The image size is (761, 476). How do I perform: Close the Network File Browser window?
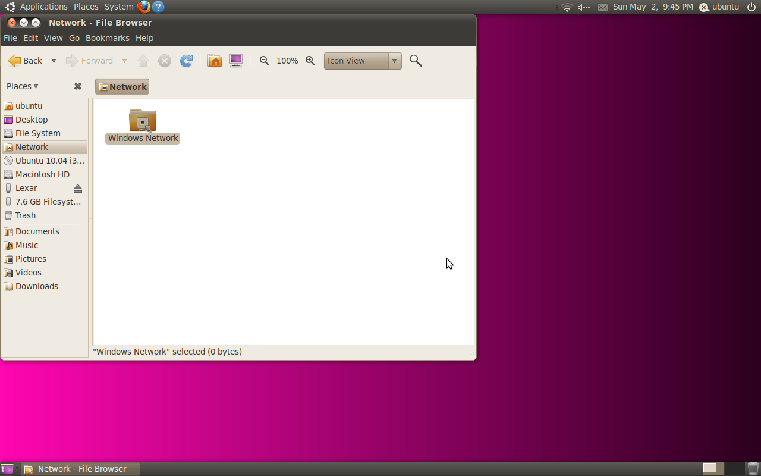[12, 23]
